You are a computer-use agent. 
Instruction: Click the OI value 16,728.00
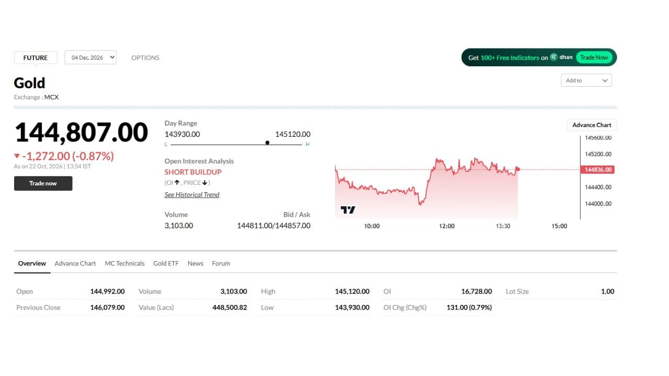[x=477, y=291]
